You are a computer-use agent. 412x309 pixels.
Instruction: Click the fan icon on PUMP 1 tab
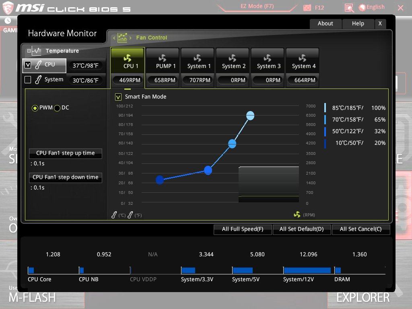pos(163,58)
